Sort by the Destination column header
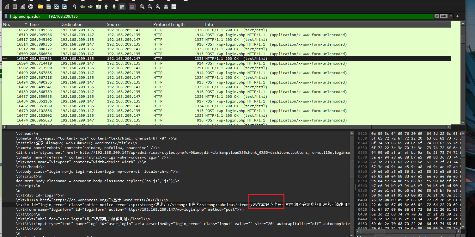The height and width of the screenshot is (237, 475). 83,24
